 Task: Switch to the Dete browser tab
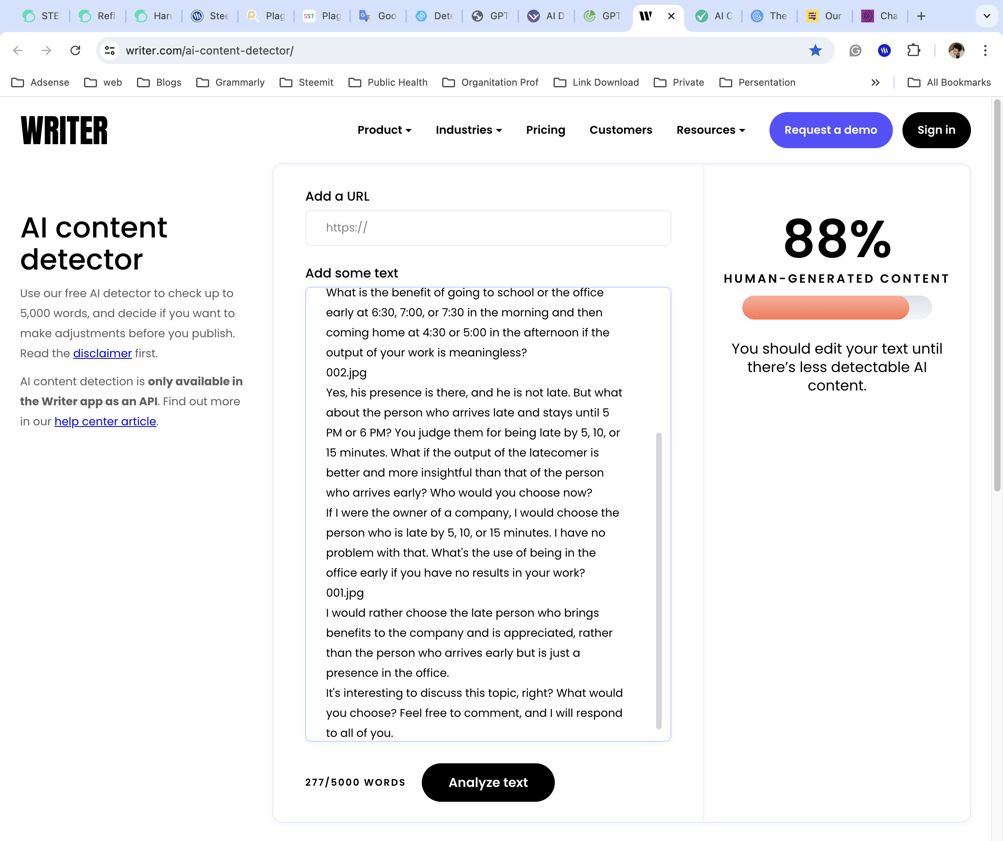(x=434, y=16)
